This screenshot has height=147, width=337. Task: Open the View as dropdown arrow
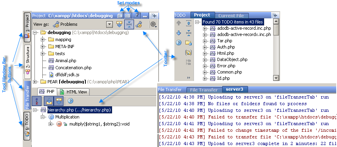(x=110, y=24)
